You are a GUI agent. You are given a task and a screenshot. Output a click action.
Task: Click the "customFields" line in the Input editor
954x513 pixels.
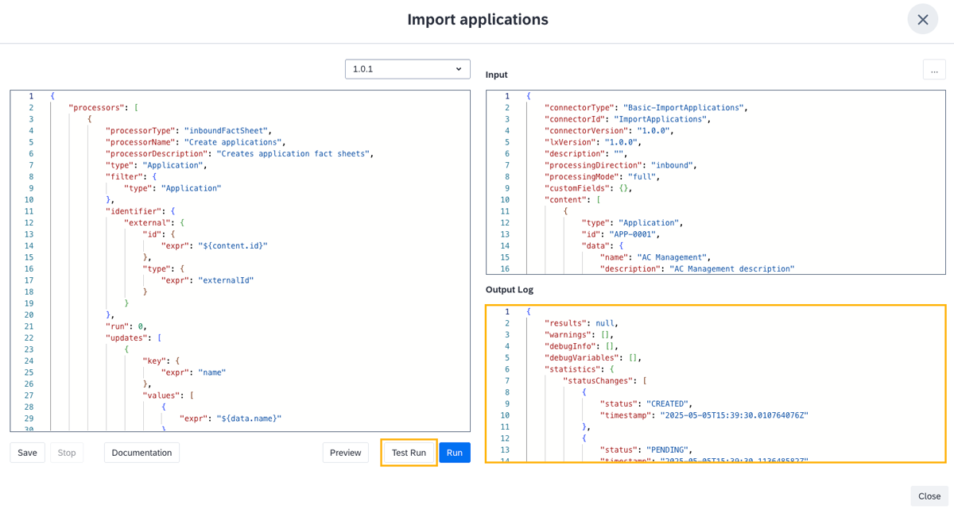(588, 188)
